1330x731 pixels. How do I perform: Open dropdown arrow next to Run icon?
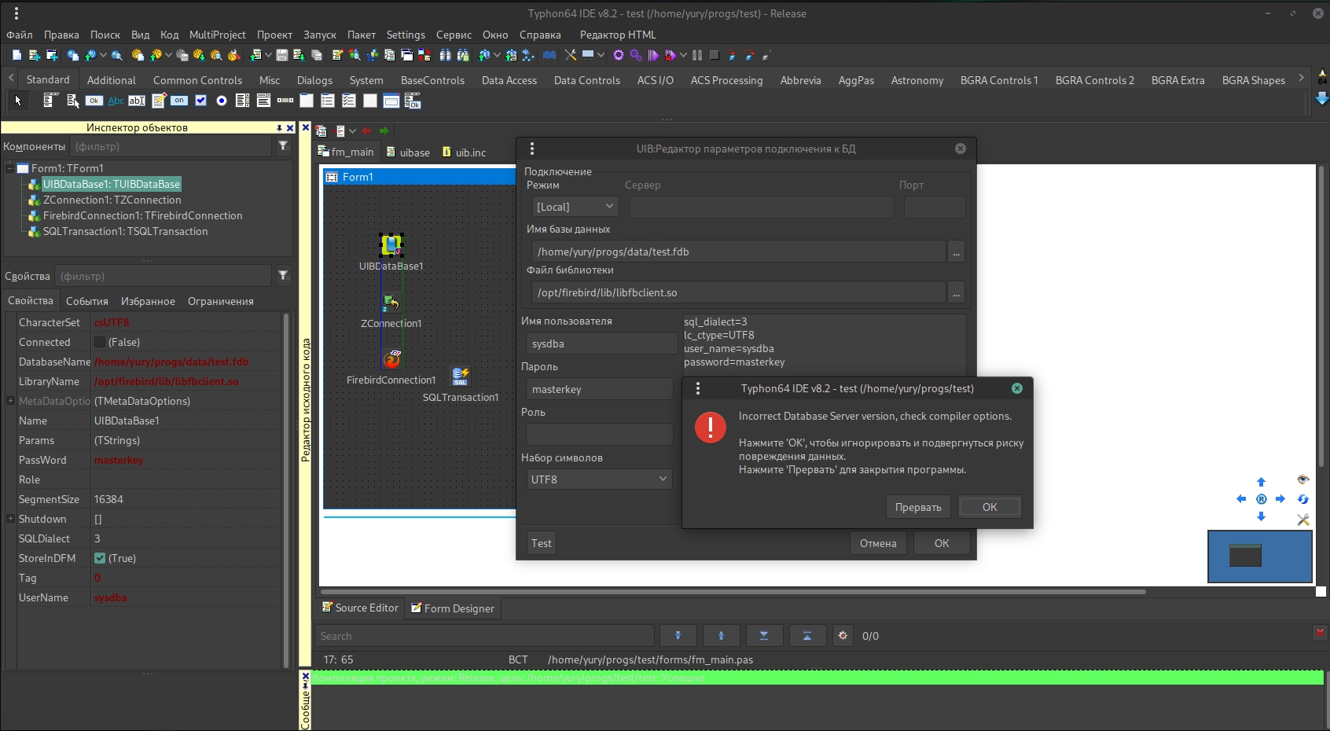(x=683, y=55)
